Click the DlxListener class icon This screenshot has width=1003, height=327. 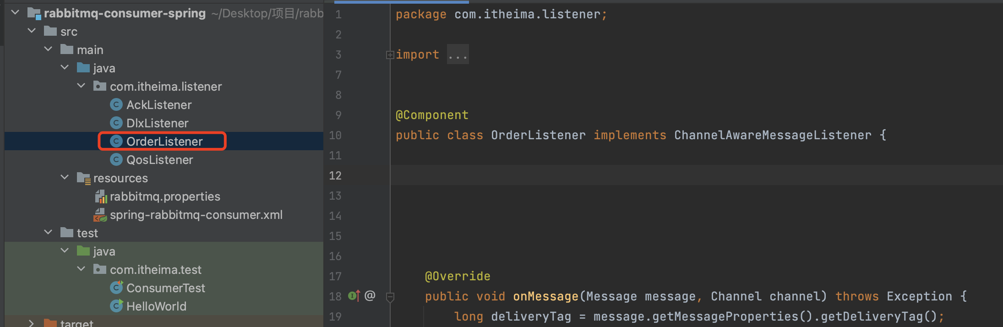pyautogui.click(x=116, y=123)
